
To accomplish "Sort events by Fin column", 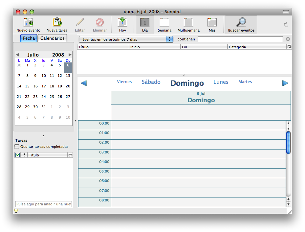I will [x=204, y=47].
